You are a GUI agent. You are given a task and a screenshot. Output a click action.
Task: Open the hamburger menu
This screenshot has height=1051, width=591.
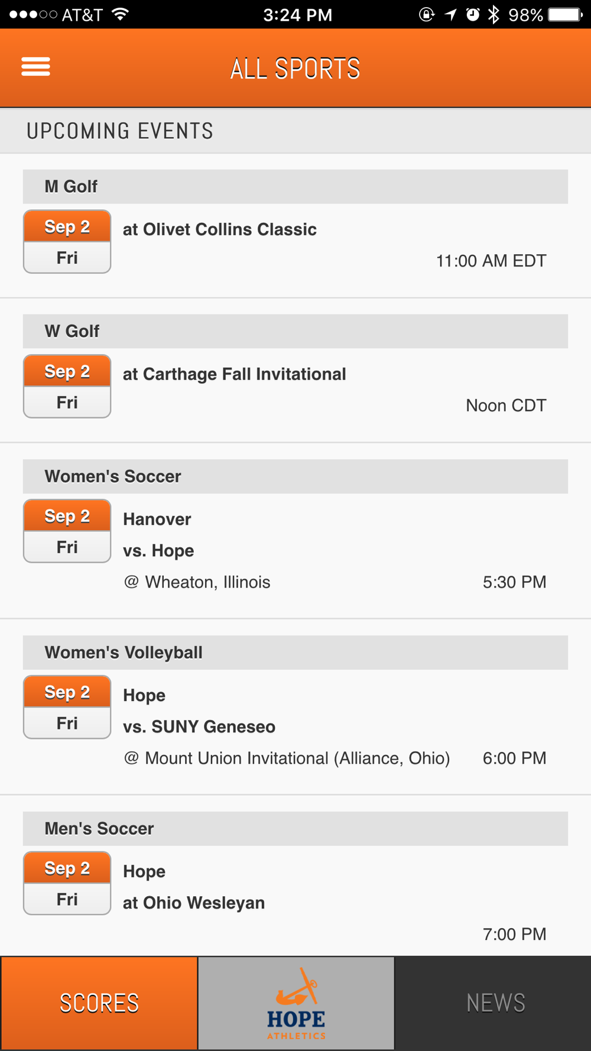tap(35, 67)
